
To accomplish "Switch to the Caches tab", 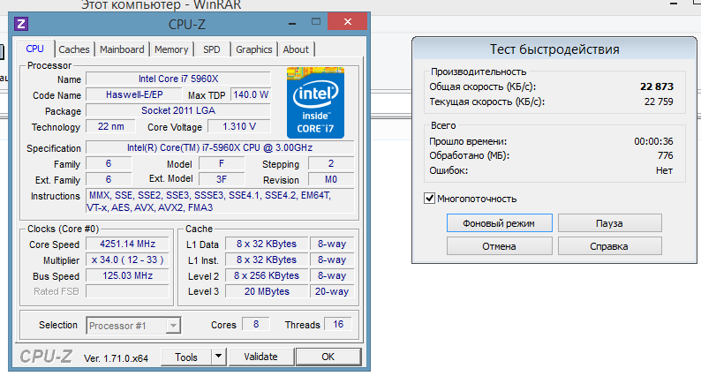I will coord(74,49).
